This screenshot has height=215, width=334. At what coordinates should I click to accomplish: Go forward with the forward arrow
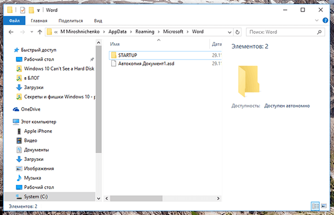coord(22,32)
